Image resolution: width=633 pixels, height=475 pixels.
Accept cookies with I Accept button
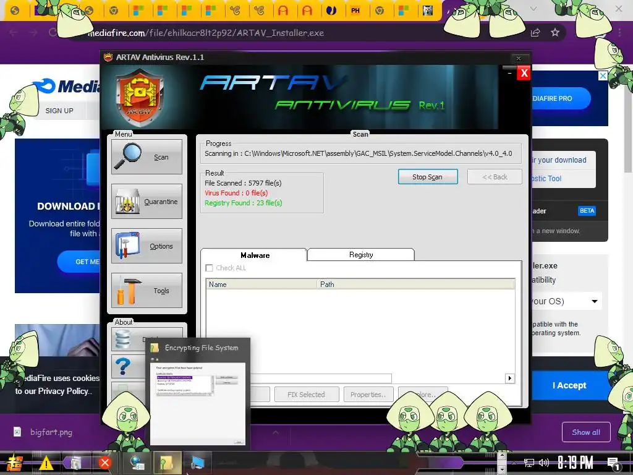point(569,385)
